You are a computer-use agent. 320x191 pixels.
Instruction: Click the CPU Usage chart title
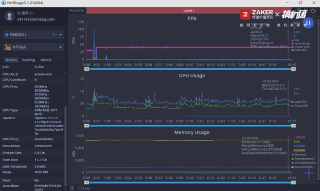click(192, 75)
